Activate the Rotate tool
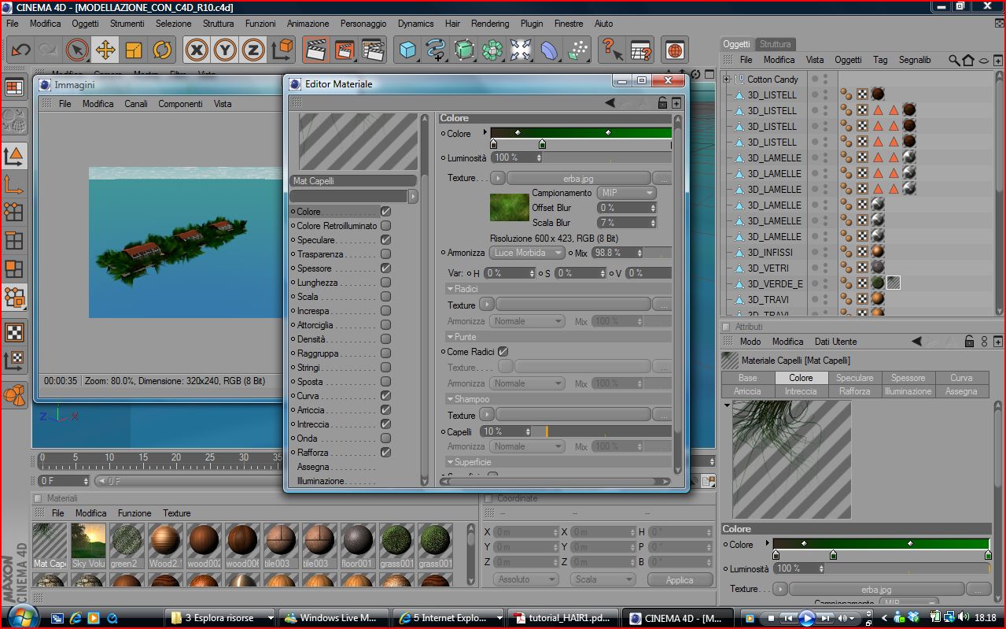 (x=162, y=50)
